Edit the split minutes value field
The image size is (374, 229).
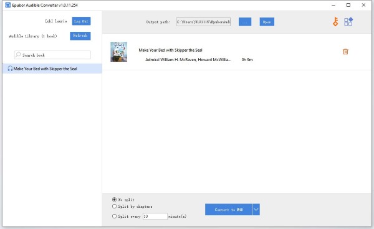tap(155, 216)
